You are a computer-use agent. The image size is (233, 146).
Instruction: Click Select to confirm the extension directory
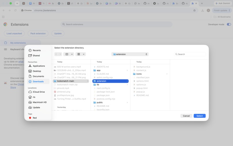tap(199, 116)
